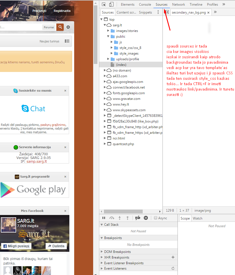Click the Dalintis share button
This screenshot has width=235, height=275.
point(56,246)
